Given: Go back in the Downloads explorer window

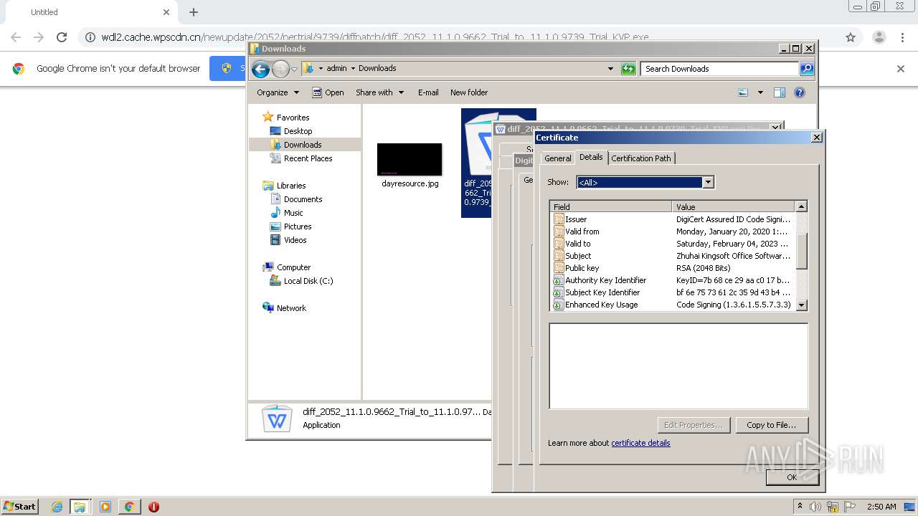Looking at the screenshot, I should pos(260,69).
